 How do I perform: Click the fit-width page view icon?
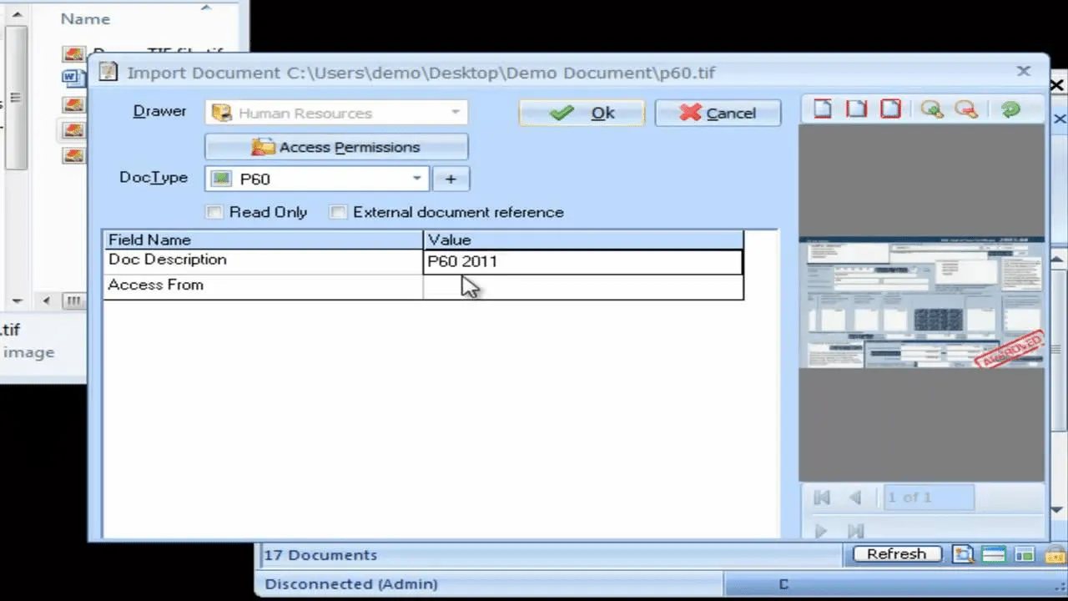tap(857, 110)
